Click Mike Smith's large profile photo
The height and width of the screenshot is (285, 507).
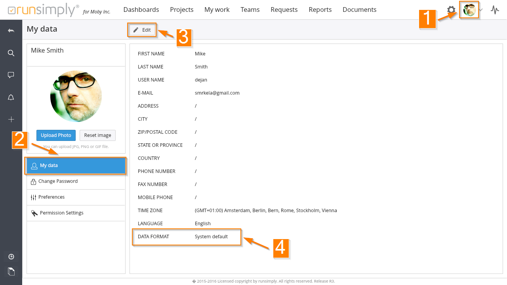[76, 96]
